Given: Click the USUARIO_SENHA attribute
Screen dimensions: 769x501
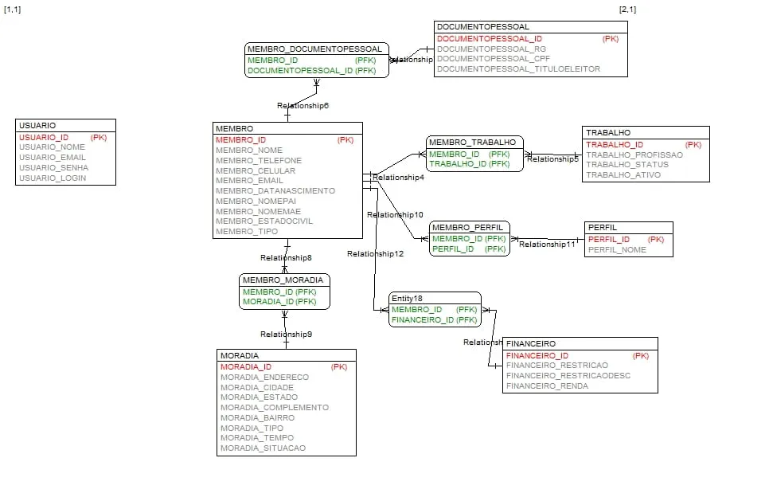Looking at the screenshot, I should 53,168.
